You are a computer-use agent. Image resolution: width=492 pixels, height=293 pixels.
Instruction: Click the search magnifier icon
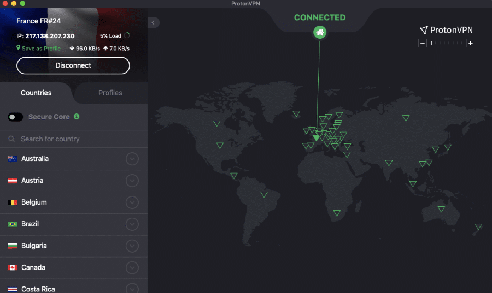tap(11, 139)
